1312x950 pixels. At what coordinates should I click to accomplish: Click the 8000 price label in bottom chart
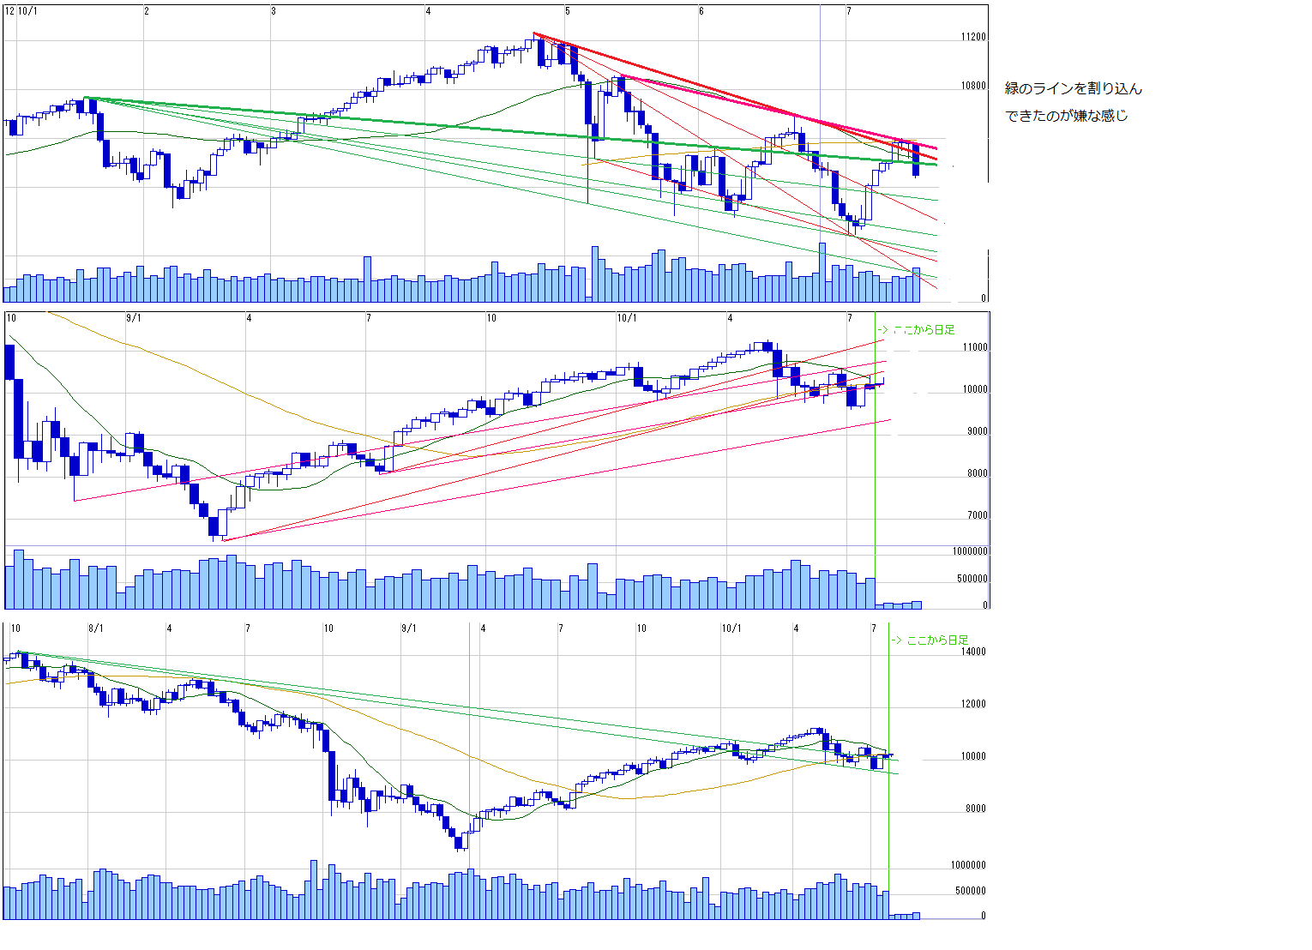coord(975,809)
